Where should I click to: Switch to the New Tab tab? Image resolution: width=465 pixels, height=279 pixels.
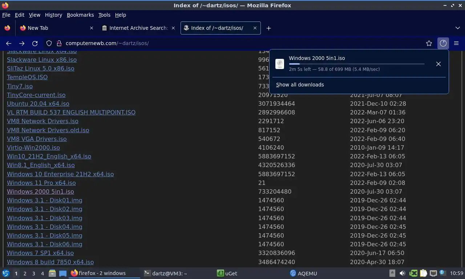pos(57,28)
